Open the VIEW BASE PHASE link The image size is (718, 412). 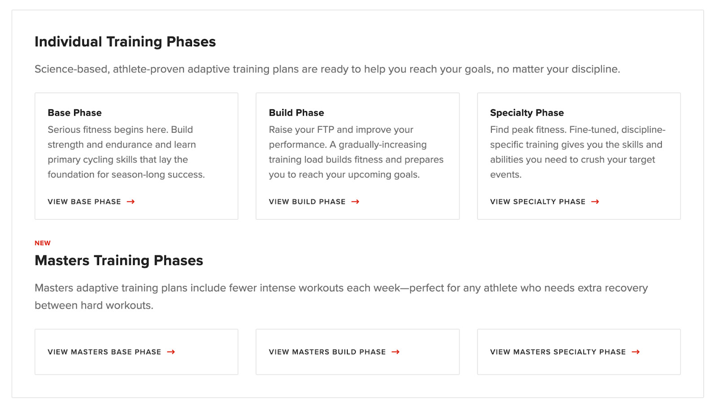pyautogui.click(x=84, y=202)
